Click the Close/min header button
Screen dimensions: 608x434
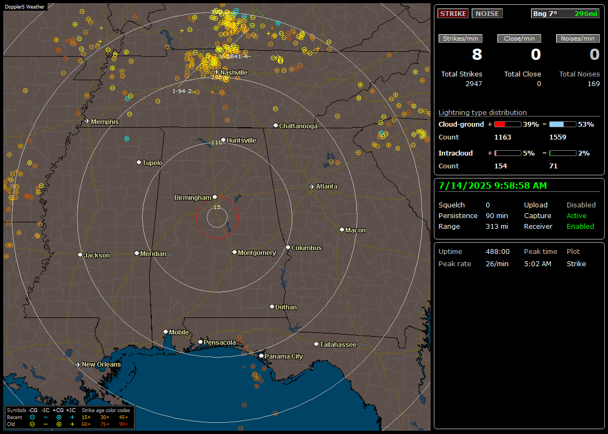519,38
